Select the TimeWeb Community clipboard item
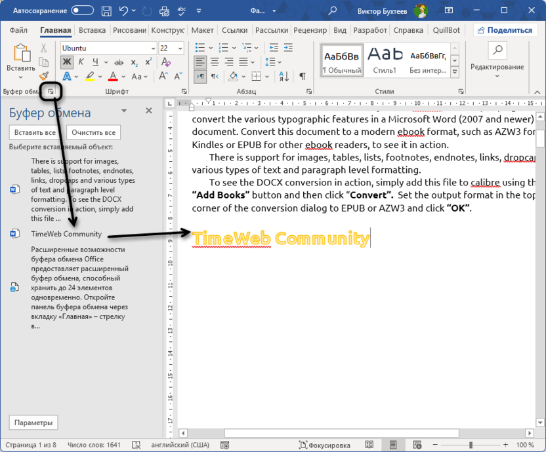Viewport: 546px width, 452px height. [66, 234]
